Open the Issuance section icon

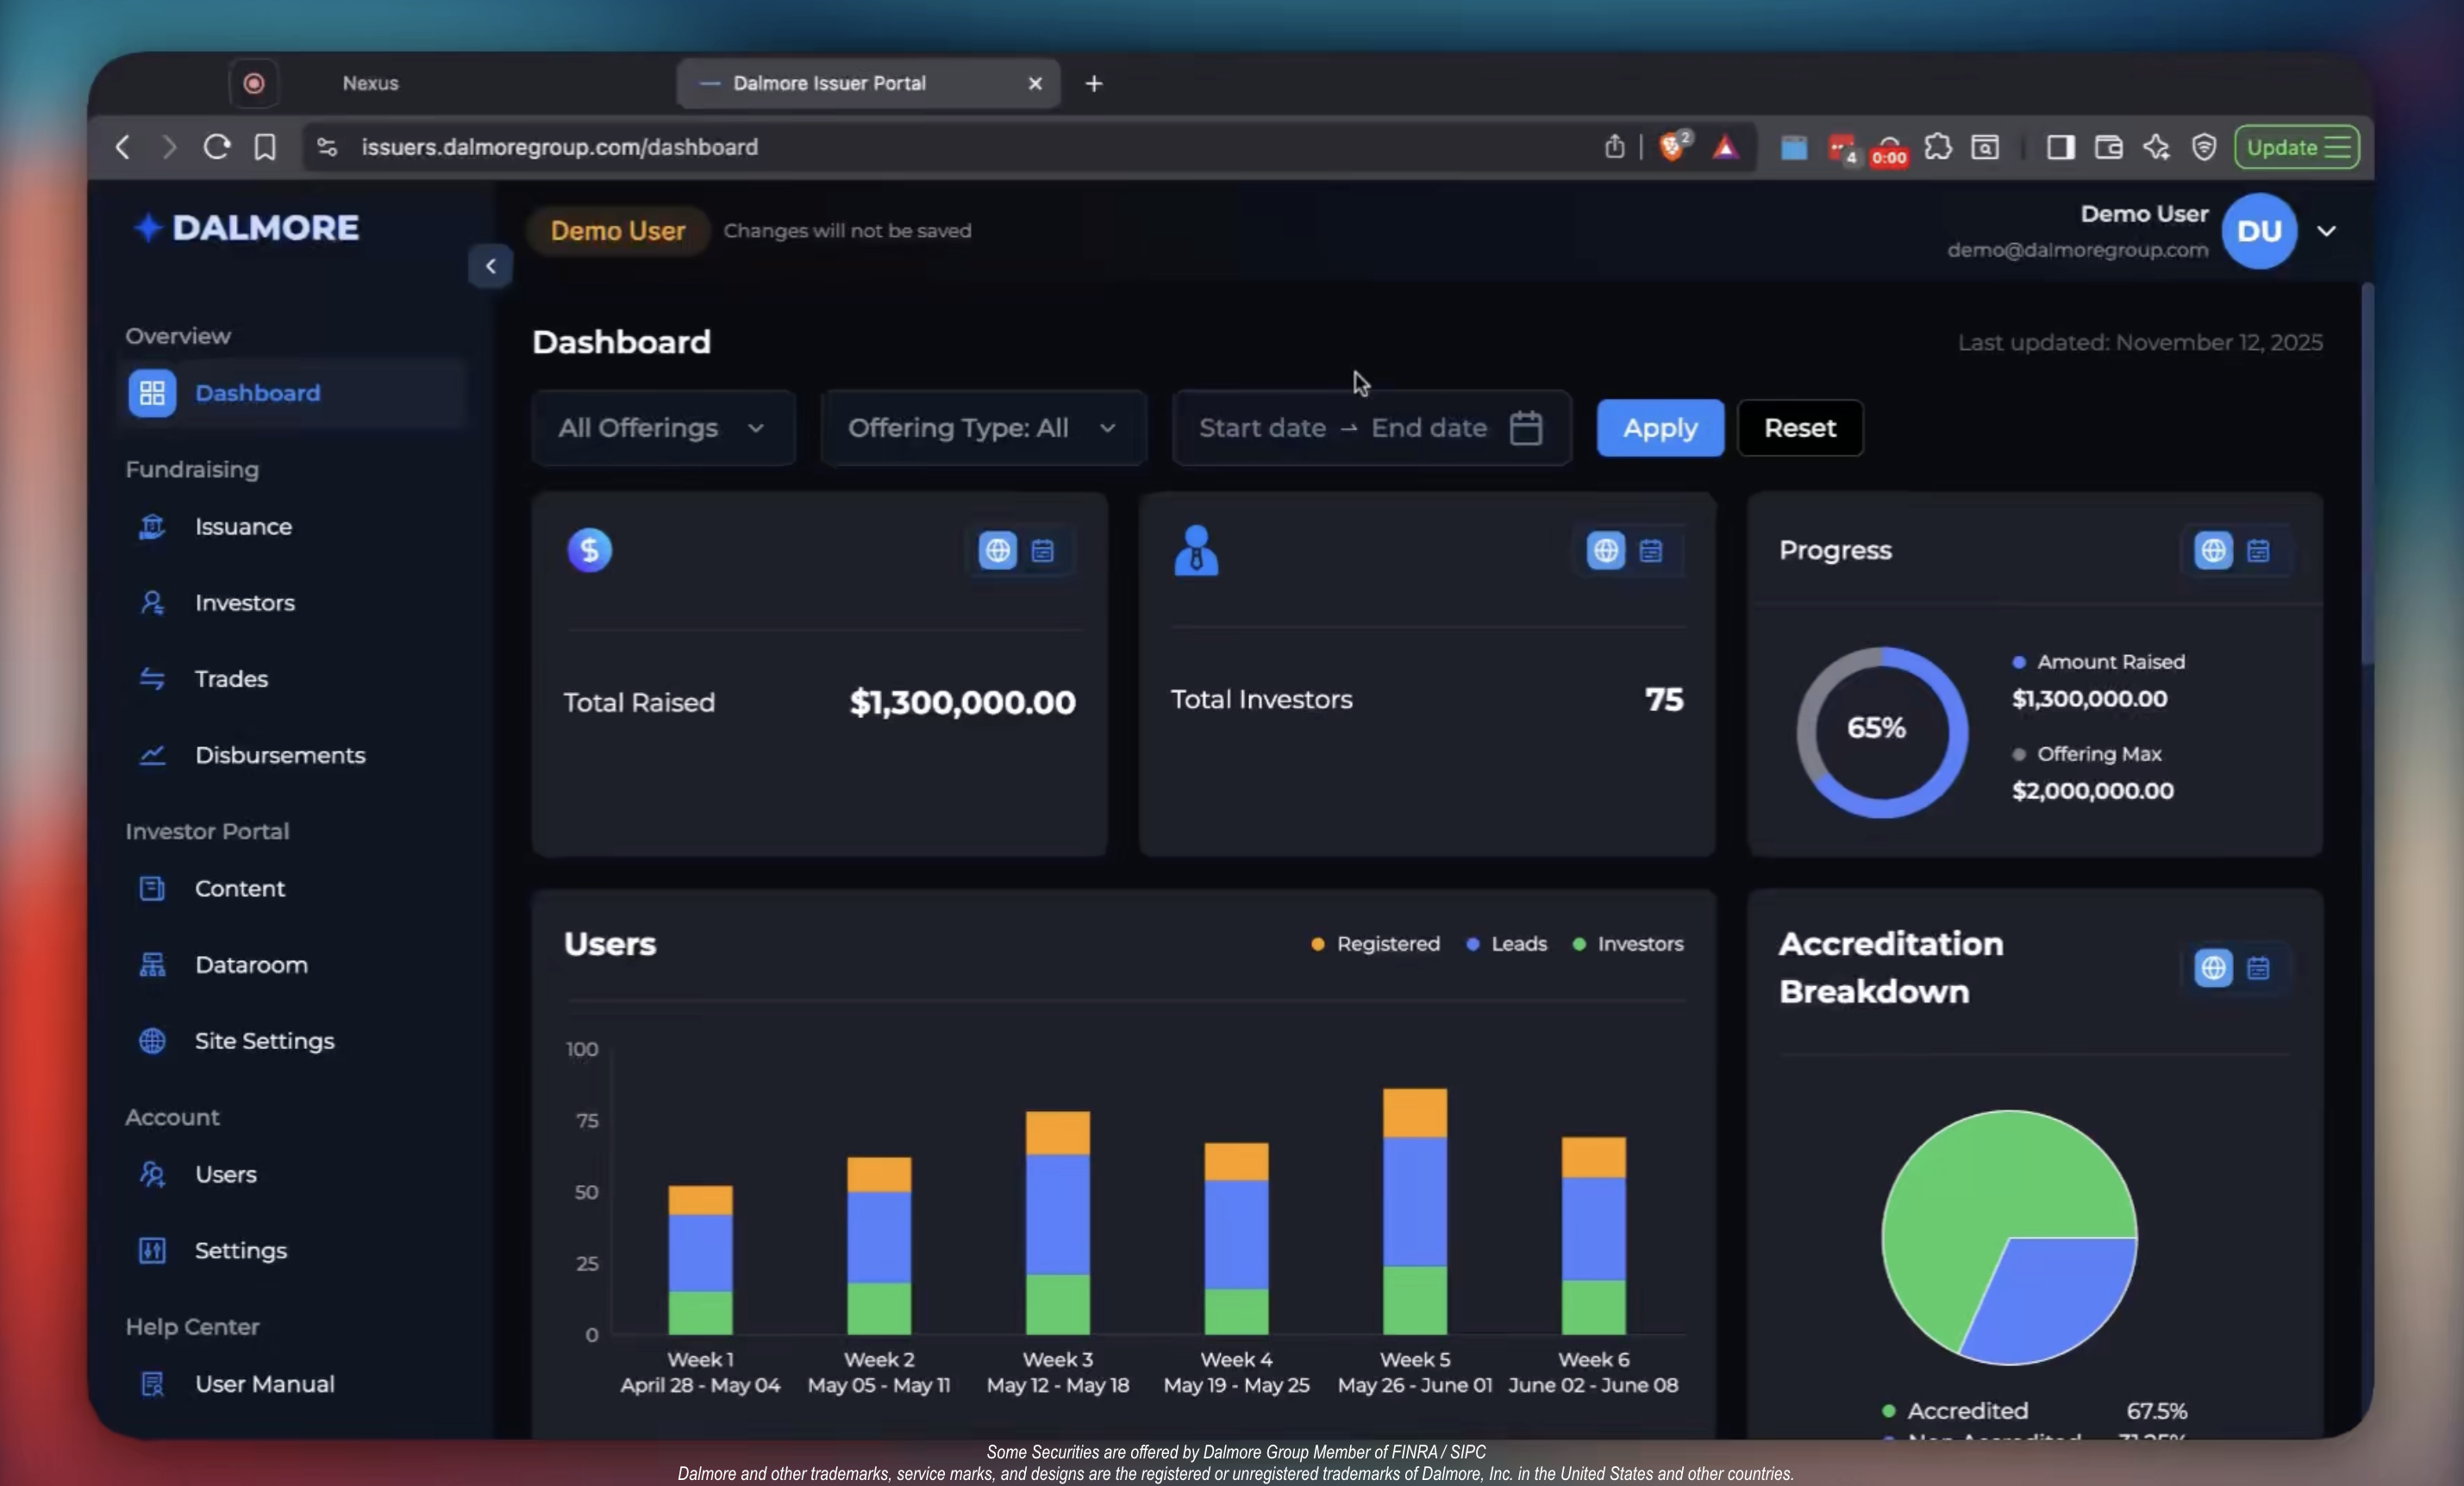[x=152, y=526]
